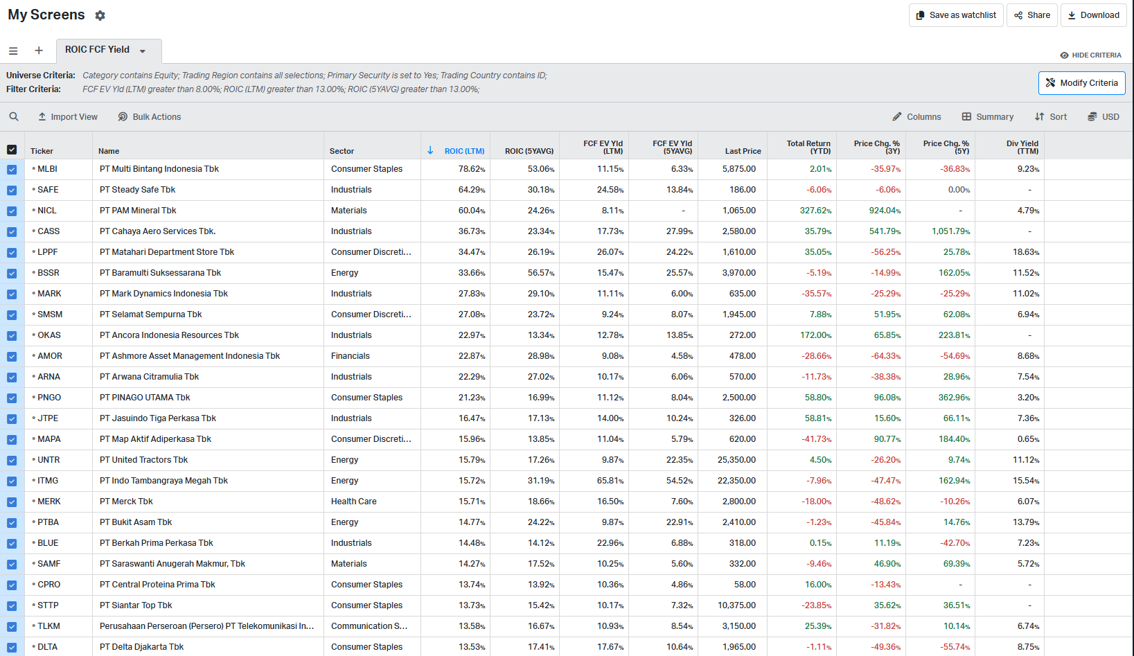Click the USD currency coins icon

pyautogui.click(x=1092, y=116)
